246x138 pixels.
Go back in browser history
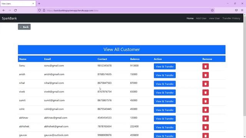click(x=4, y=10)
